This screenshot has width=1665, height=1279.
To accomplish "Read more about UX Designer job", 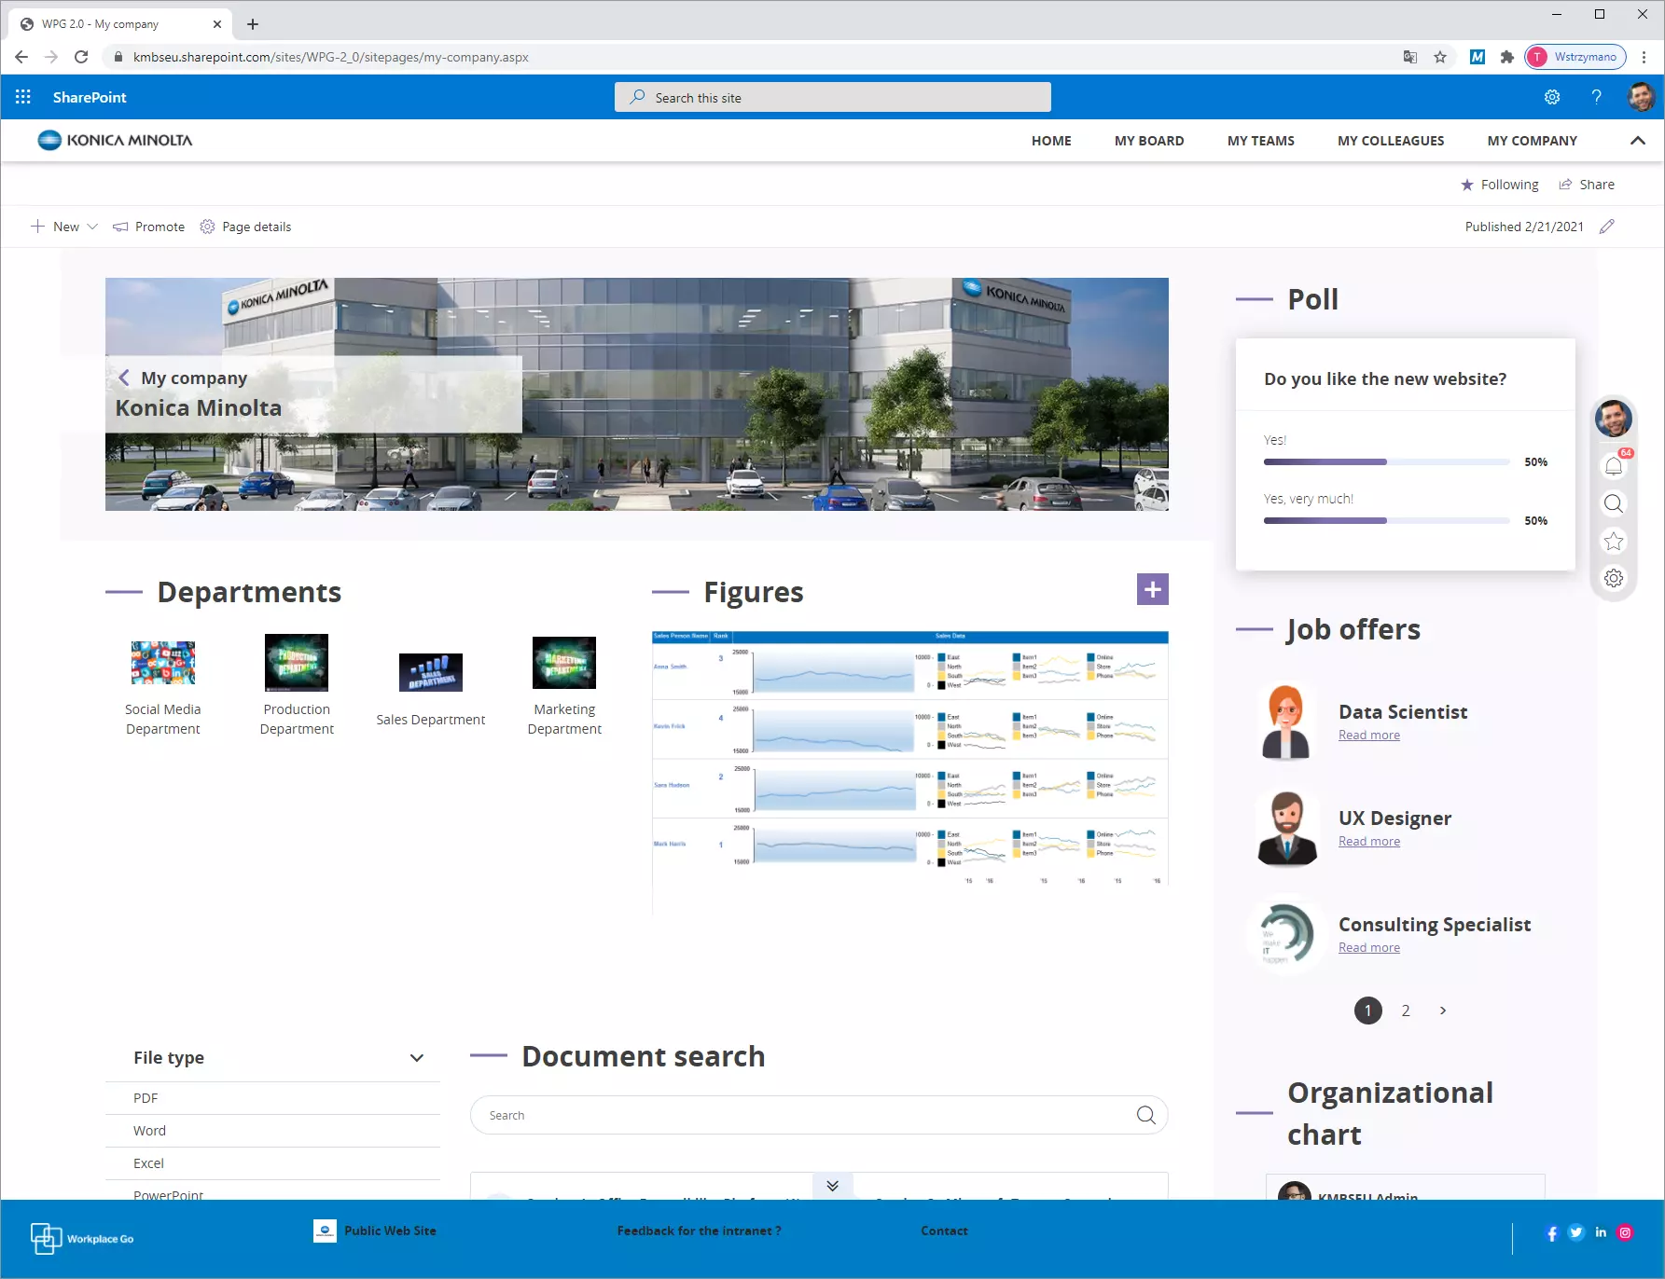I will click(1369, 842).
